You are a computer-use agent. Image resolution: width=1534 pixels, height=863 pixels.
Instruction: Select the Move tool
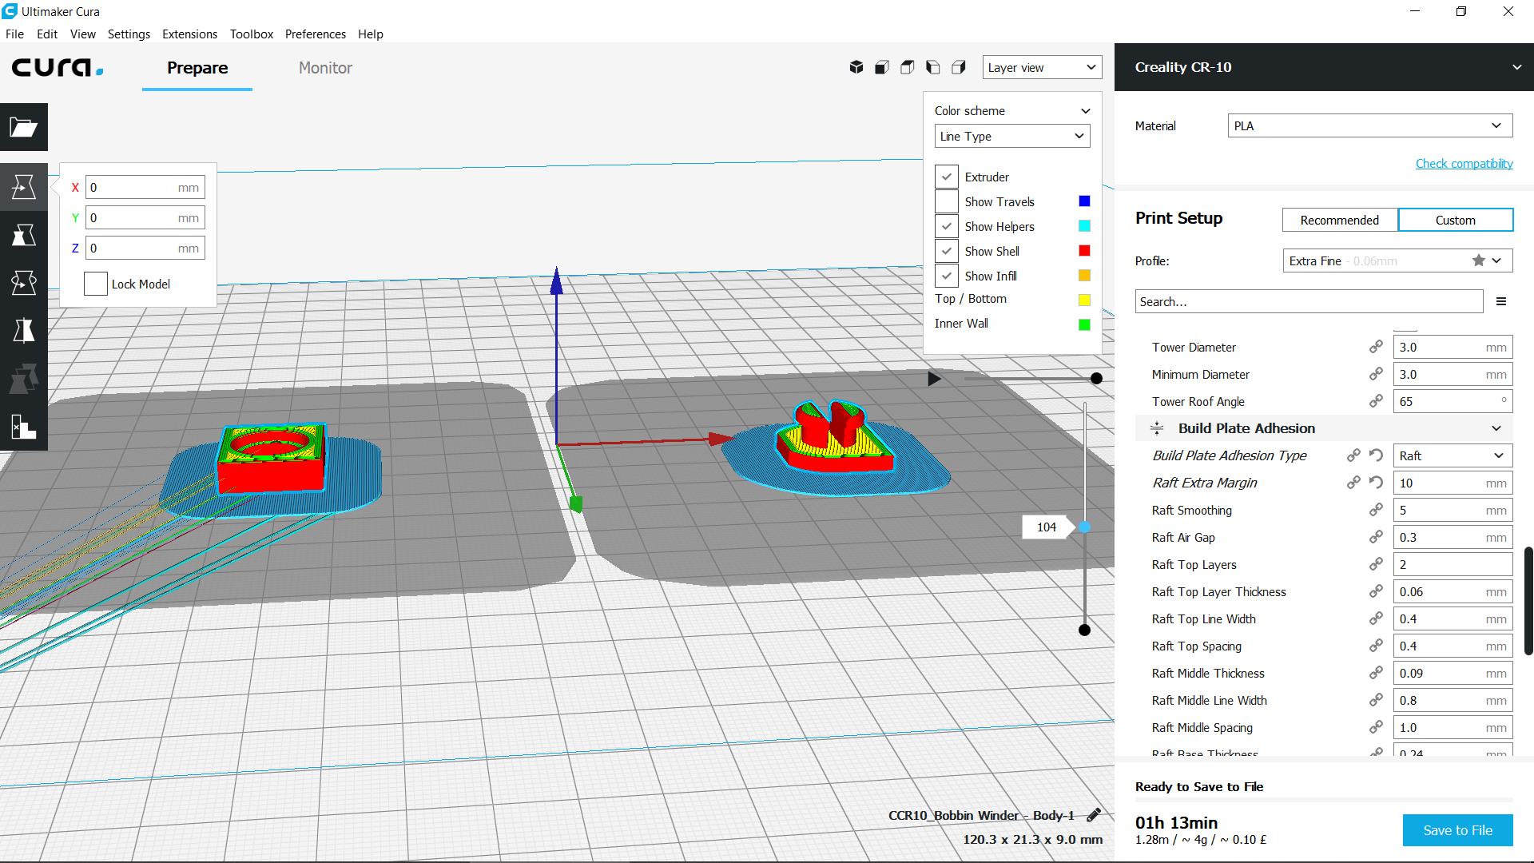click(x=24, y=186)
